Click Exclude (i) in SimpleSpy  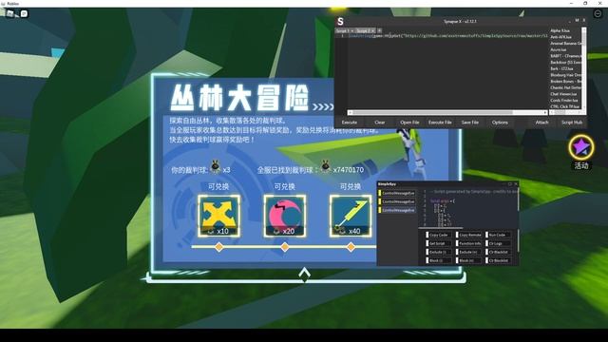[438, 252]
